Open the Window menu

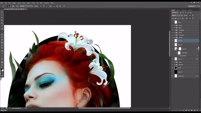[x=46, y=3]
